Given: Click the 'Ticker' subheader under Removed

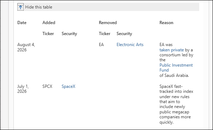Looking at the screenshot, I should (x=104, y=34).
